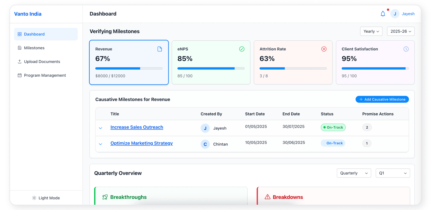
Task: Click Jayesh's avatar in Increase Sales Outreach row
Action: 205,128
